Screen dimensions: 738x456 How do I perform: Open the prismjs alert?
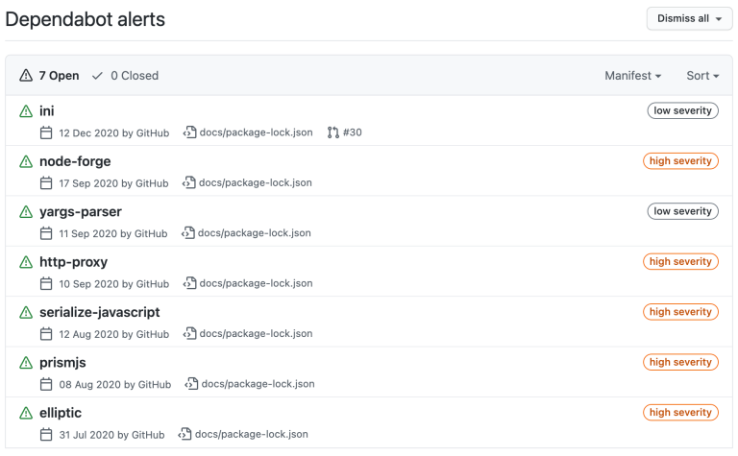coord(62,363)
